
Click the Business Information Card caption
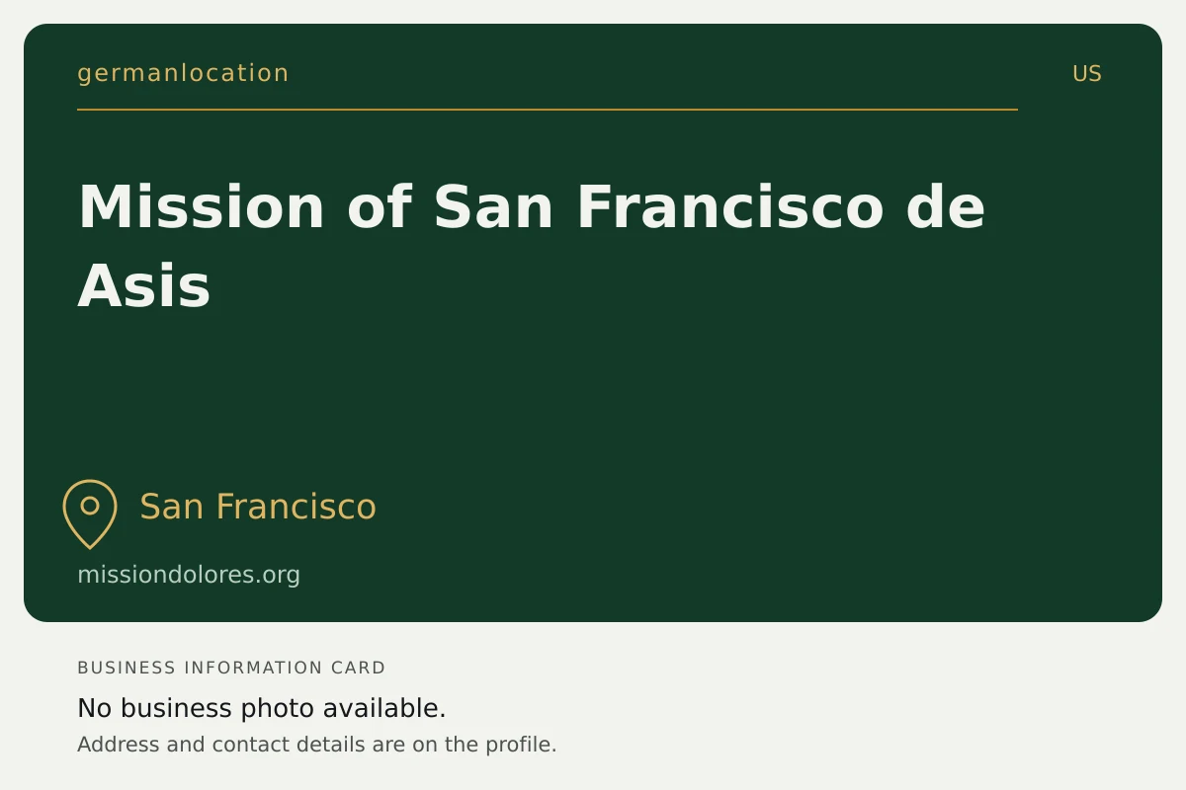[231, 668]
